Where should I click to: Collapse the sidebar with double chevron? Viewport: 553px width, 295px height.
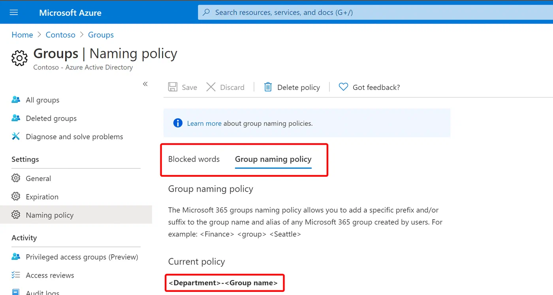click(x=145, y=84)
